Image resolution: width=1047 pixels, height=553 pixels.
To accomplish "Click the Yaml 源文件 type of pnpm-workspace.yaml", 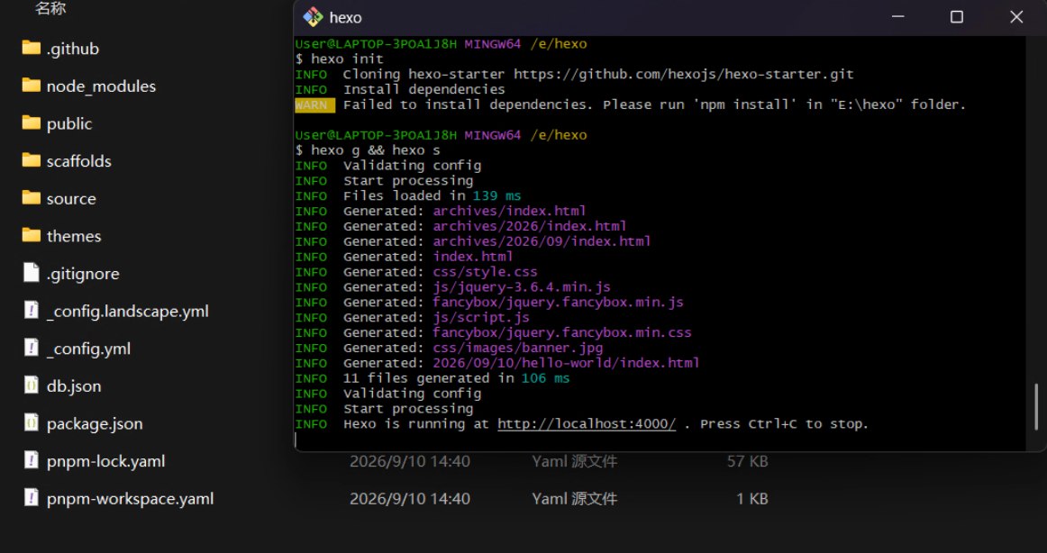I will click(574, 498).
